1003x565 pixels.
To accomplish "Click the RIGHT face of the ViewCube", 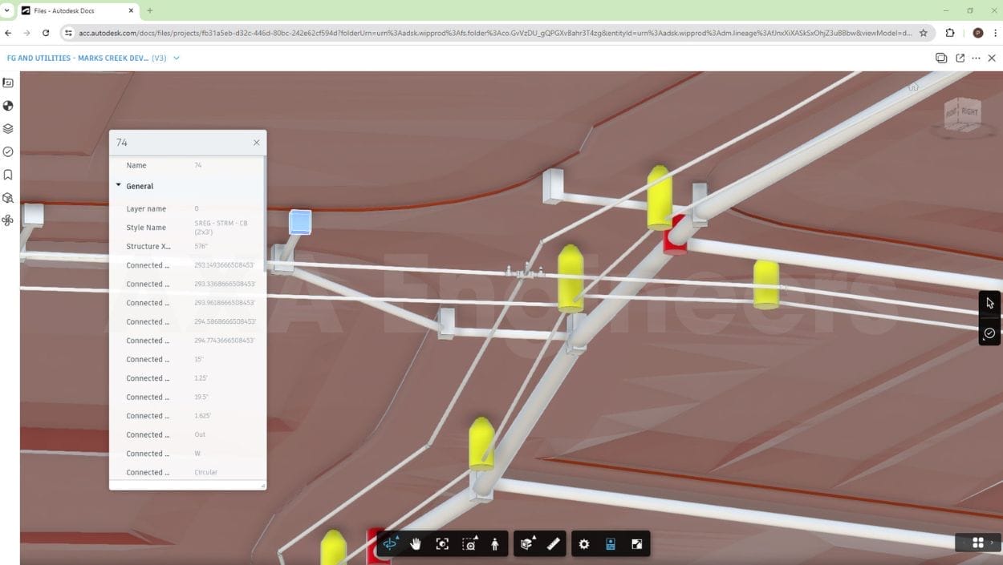I will 970,112.
